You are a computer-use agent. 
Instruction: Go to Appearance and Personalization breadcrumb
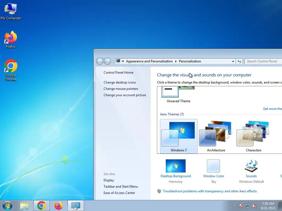click(x=149, y=61)
